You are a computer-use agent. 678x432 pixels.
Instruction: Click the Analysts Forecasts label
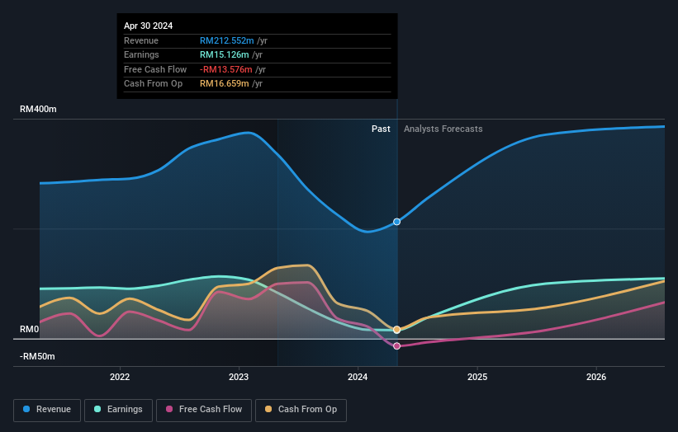tap(443, 129)
